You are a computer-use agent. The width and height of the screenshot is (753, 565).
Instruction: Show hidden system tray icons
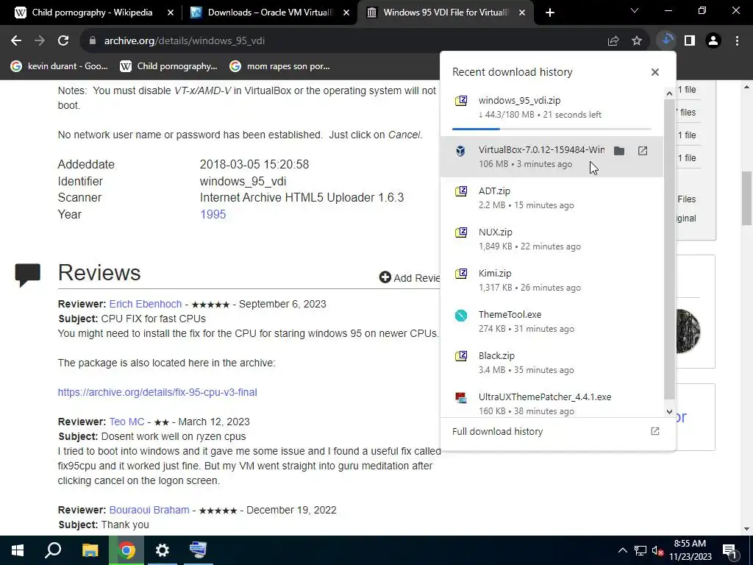(x=622, y=550)
